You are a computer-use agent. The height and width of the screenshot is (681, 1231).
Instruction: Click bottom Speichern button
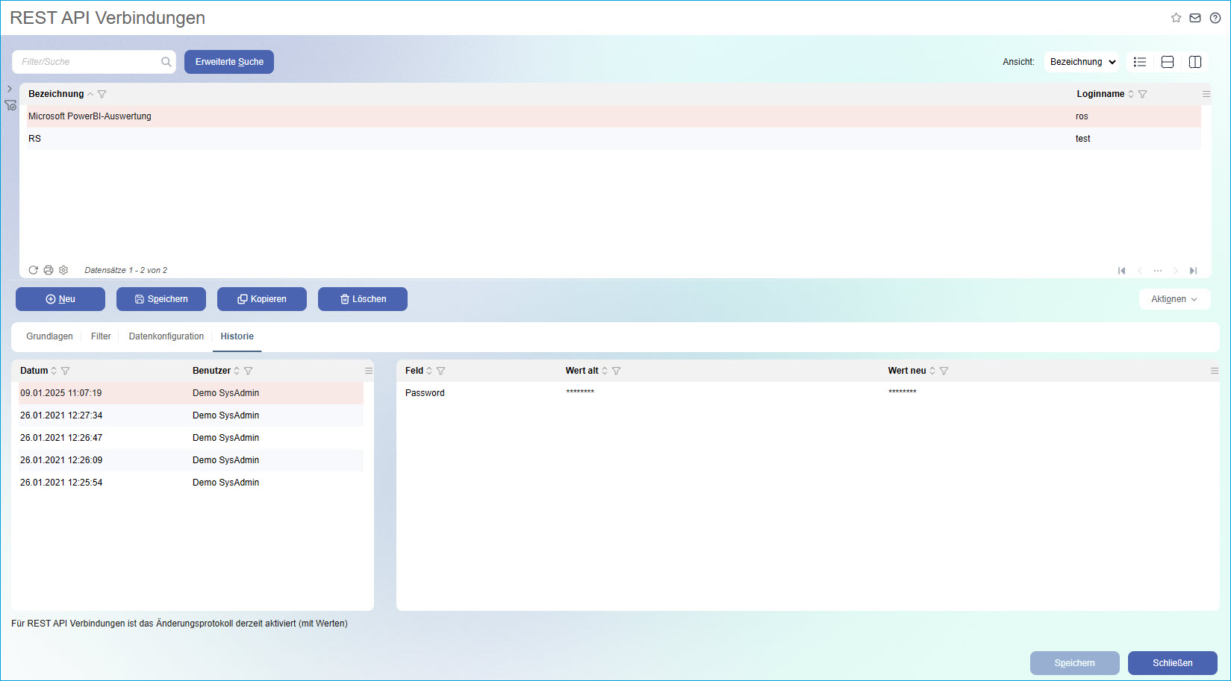pos(1075,663)
